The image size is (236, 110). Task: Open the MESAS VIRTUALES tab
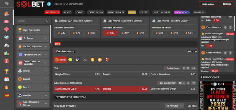click(x=116, y=12)
